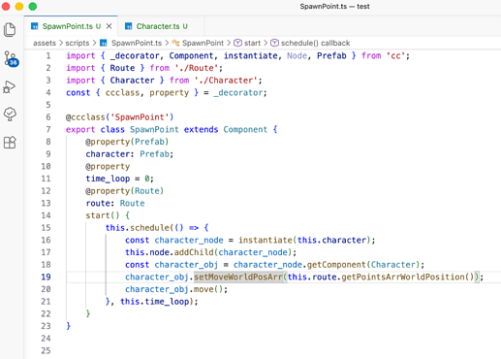Screen dimensions: 501x359
Task: Click 'character: Prefab' on line 9
Action: coord(128,154)
